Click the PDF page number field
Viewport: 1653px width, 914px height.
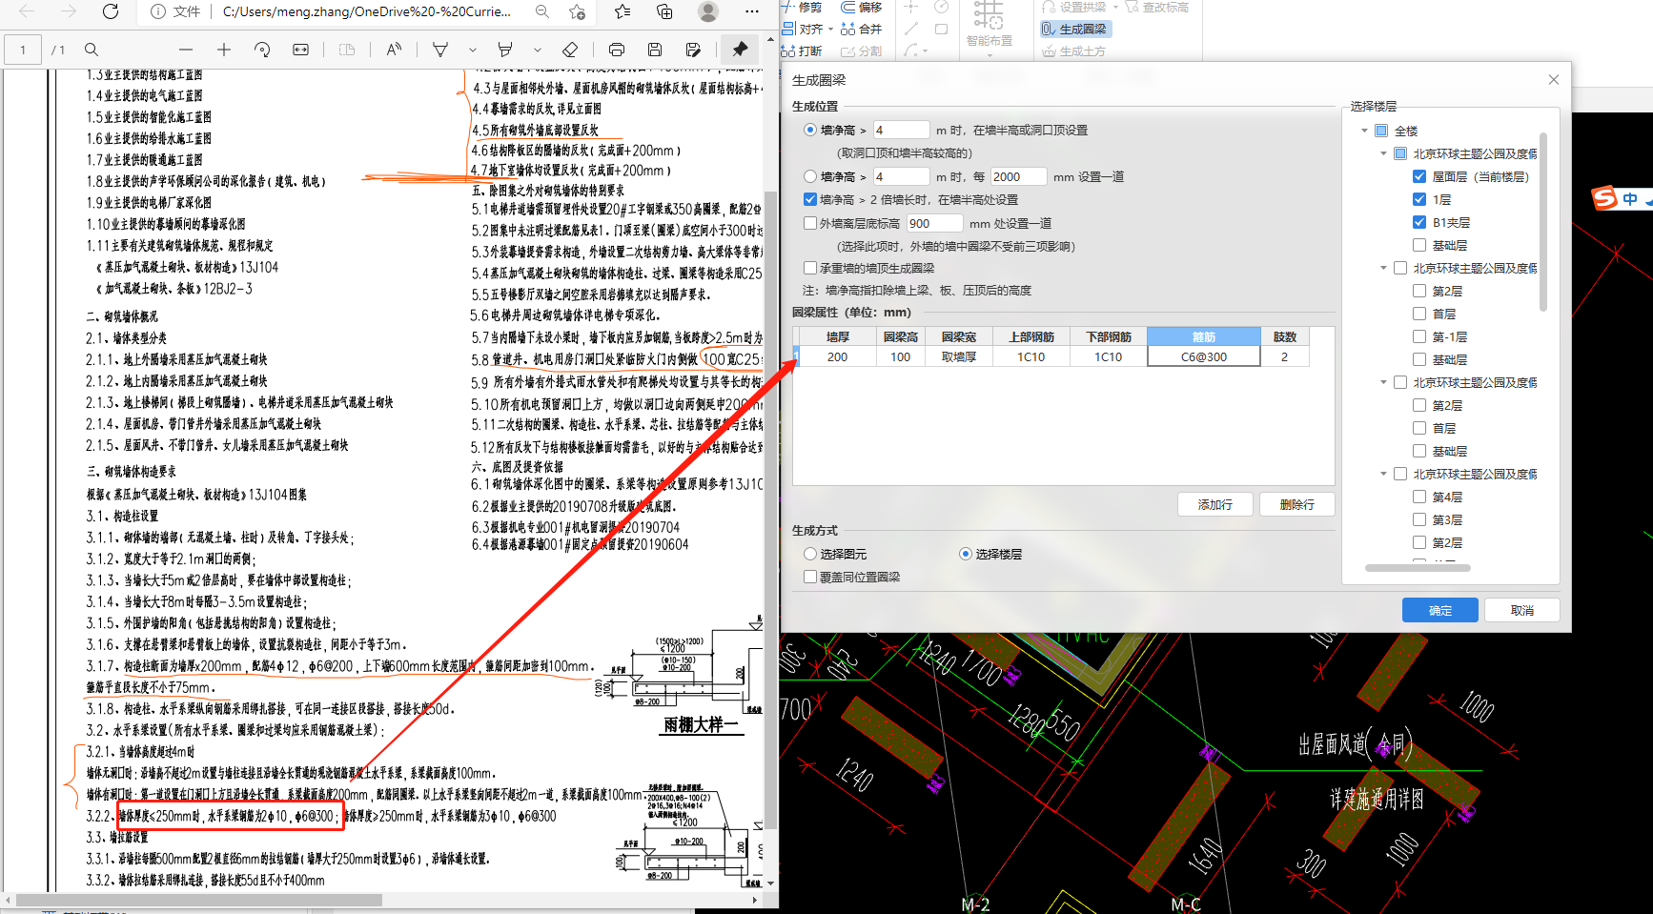23,50
